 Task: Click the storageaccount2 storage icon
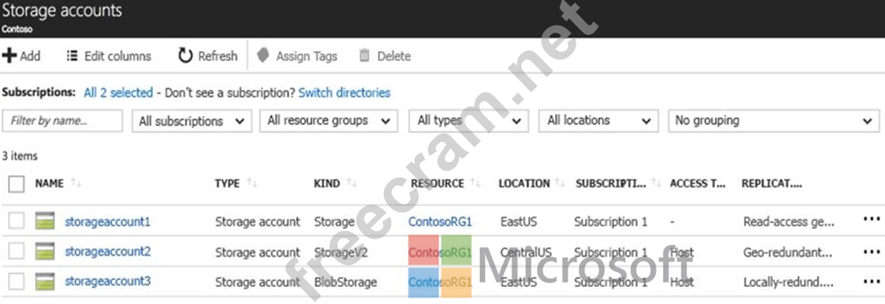pyautogui.click(x=44, y=251)
